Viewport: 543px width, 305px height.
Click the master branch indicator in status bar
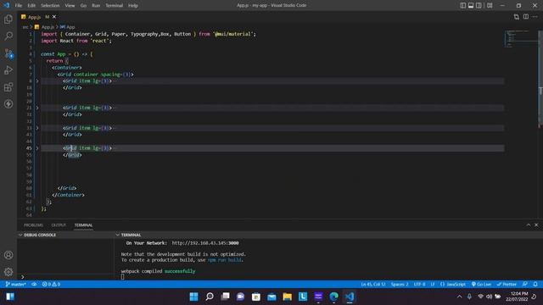[x=16, y=285]
